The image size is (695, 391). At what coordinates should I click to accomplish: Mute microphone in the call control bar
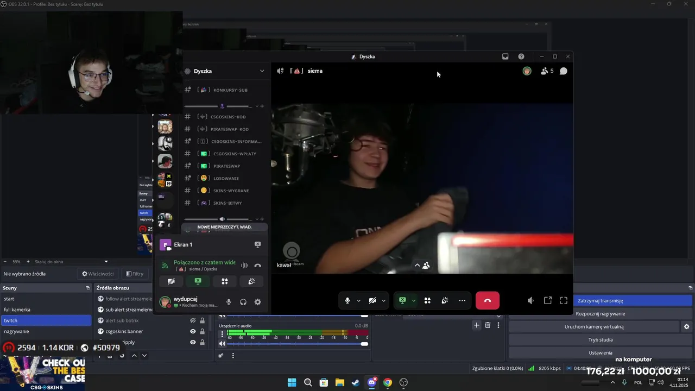(x=347, y=300)
